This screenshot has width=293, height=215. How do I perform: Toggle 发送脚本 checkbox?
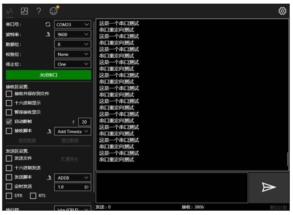9,177
